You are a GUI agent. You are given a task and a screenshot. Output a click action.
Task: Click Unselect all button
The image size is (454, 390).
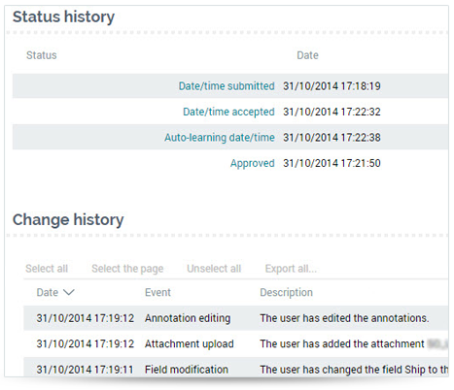click(x=214, y=269)
